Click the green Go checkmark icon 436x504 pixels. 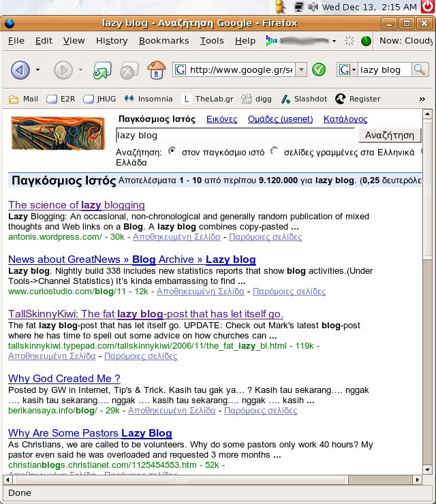click(x=319, y=69)
